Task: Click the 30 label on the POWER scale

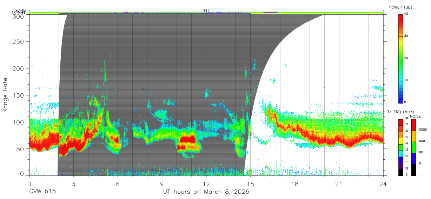Action: coord(406,36)
